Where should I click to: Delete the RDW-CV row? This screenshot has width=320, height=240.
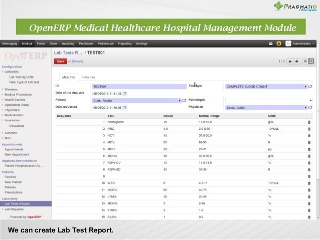click(x=309, y=163)
